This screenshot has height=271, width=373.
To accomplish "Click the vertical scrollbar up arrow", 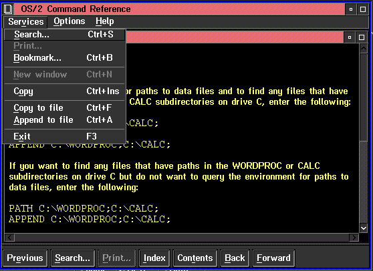I will click(364, 49).
